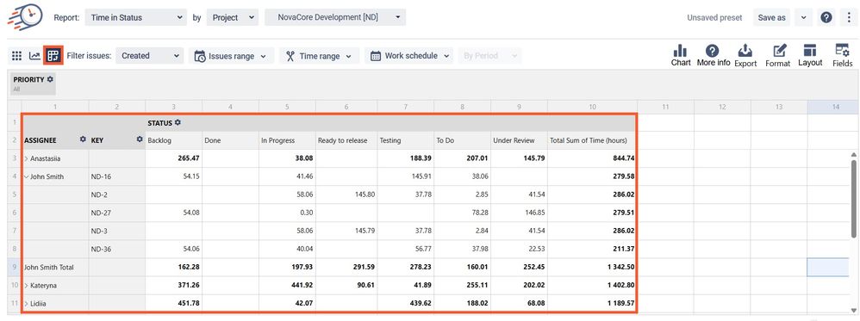Click the Save as button
This screenshot has width=860, height=321.
point(772,17)
